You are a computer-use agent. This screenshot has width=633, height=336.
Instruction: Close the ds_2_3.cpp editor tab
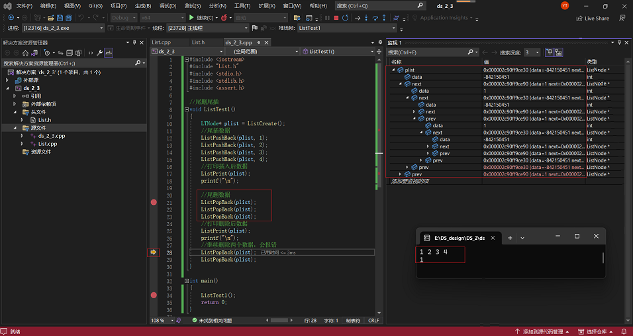[266, 42]
